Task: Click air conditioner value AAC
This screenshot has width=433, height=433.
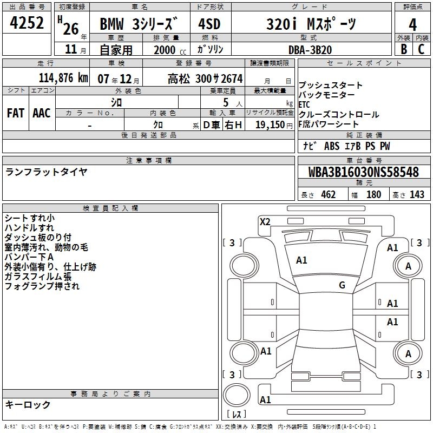Action: pos(42,113)
